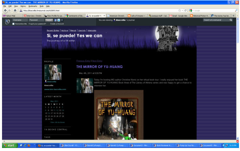Open the Forgot your password? link

click(x=37, y=24)
